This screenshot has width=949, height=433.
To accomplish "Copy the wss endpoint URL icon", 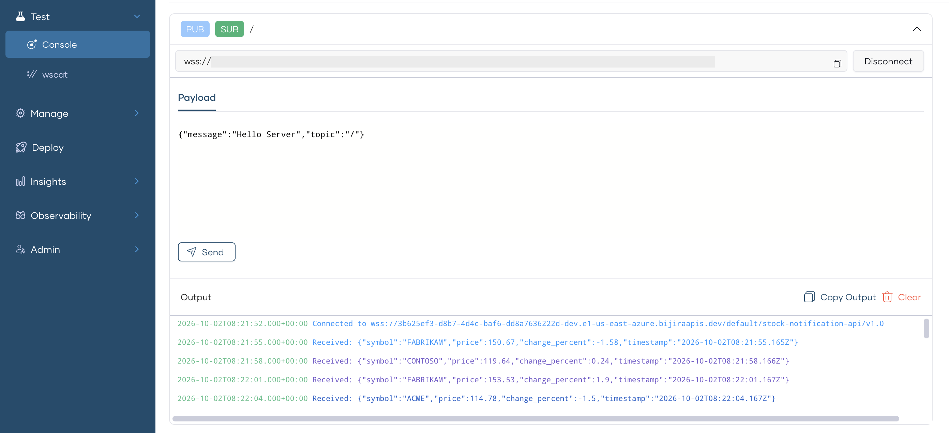I will tap(838, 64).
